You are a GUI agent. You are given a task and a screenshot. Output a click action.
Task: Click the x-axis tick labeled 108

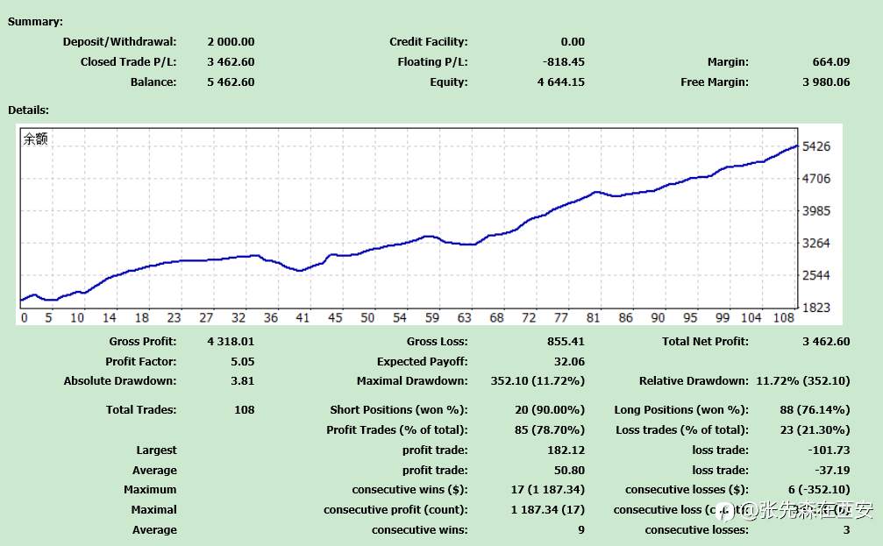[x=783, y=318]
